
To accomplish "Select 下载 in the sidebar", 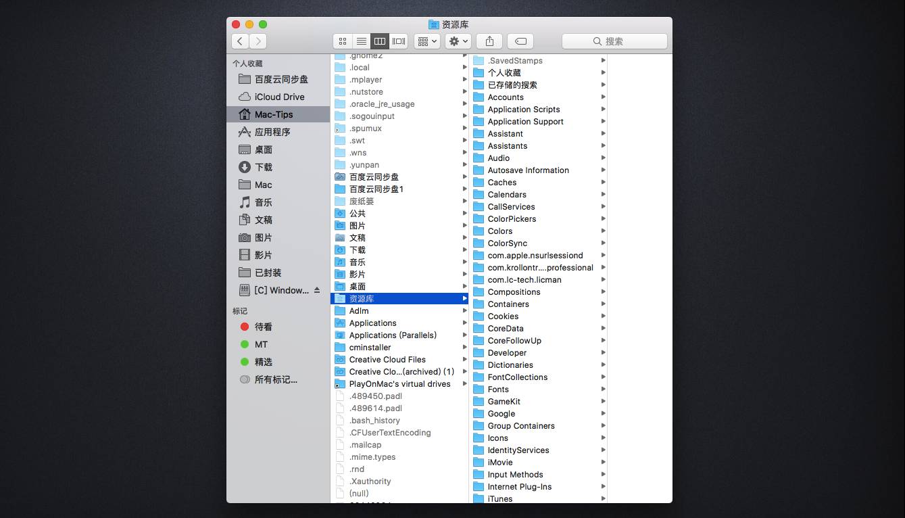I will (264, 167).
